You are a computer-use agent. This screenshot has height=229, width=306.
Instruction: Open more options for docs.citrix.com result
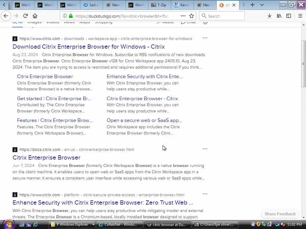[205, 149]
